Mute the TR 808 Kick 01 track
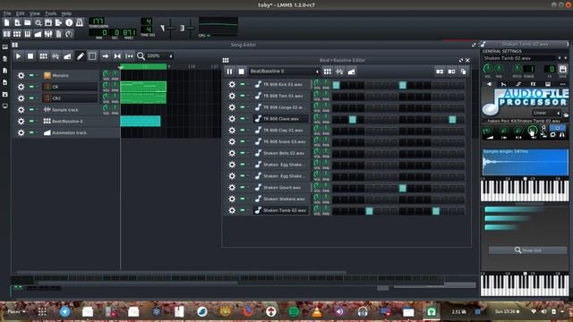 243,84
